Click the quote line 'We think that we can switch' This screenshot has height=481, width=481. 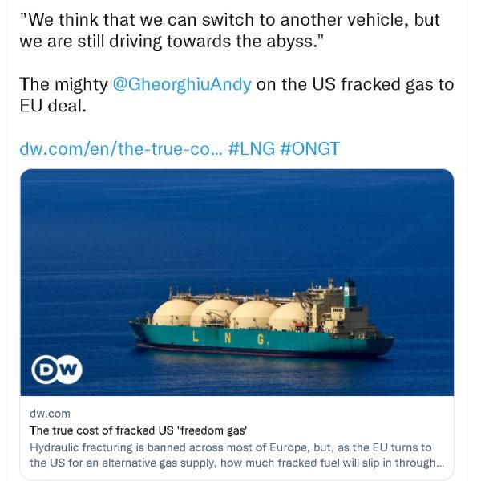pos(230,20)
